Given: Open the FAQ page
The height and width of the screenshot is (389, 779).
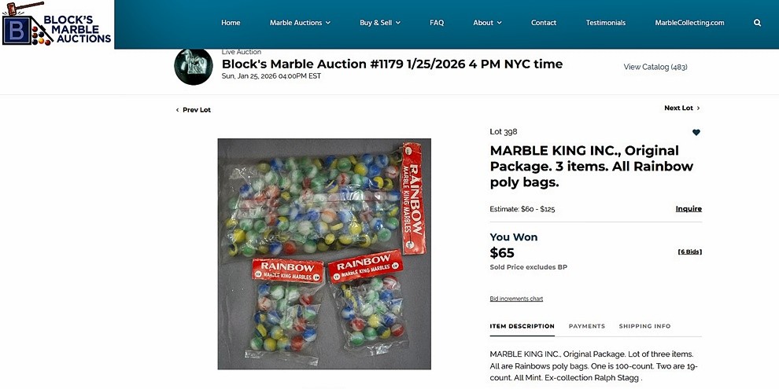Looking at the screenshot, I should point(437,23).
